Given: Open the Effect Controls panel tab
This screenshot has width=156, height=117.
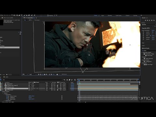Looking at the screenshot, I should pos(8,18).
